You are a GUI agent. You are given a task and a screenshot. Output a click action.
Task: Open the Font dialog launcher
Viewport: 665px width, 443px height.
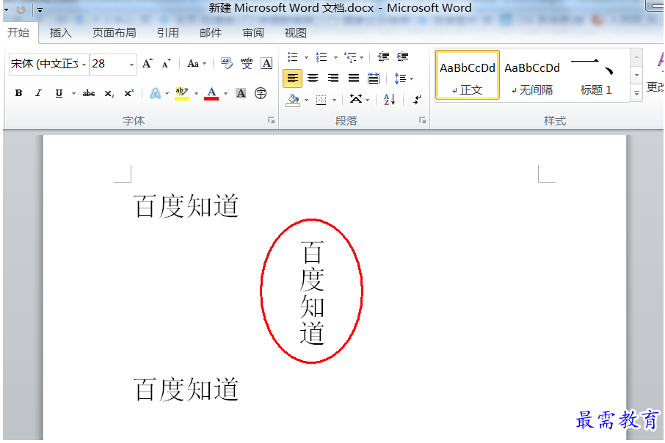271,120
